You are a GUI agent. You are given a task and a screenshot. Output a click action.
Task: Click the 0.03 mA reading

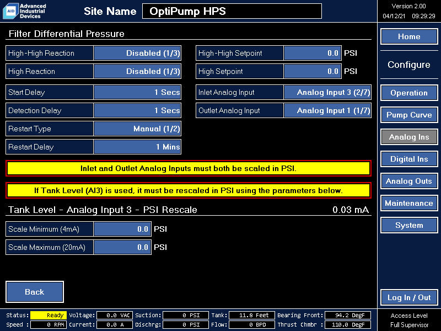351,210
